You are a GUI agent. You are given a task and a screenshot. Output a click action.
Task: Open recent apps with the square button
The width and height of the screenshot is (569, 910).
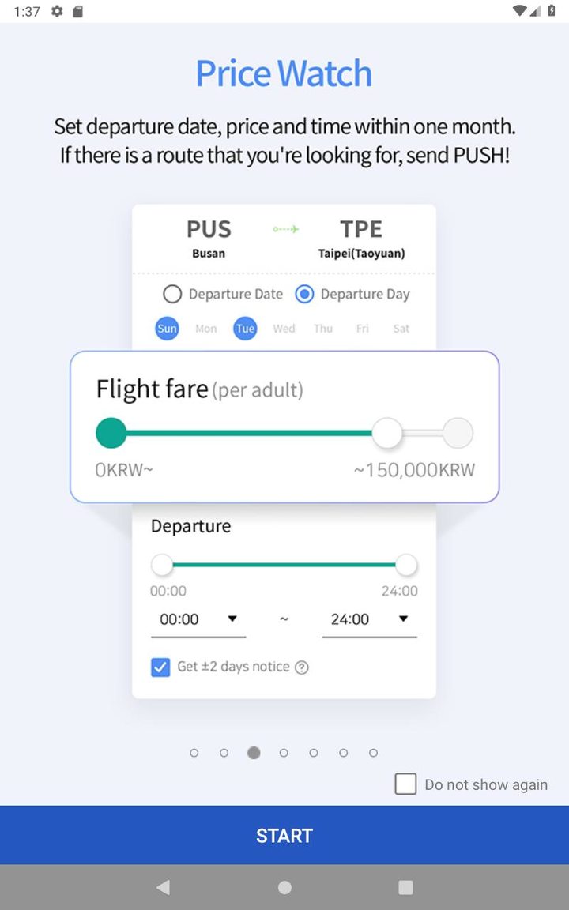pyautogui.click(x=405, y=887)
